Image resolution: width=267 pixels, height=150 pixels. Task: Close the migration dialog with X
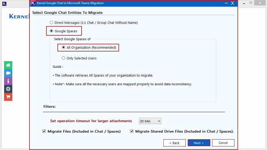pos(232,3)
